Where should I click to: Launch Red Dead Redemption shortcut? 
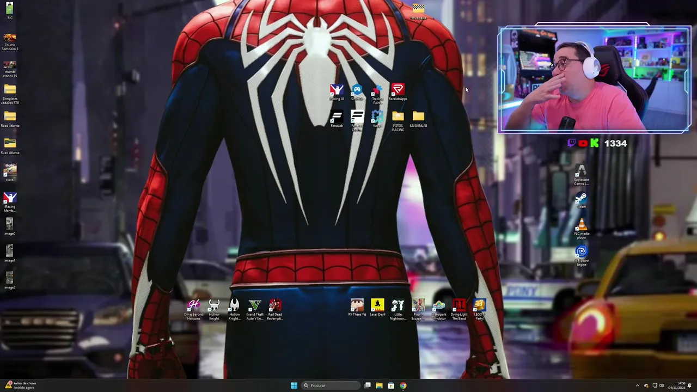(x=275, y=310)
